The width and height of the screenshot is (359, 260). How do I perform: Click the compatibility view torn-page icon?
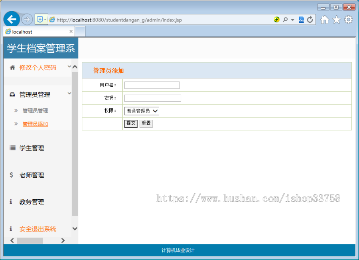point(301,20)
